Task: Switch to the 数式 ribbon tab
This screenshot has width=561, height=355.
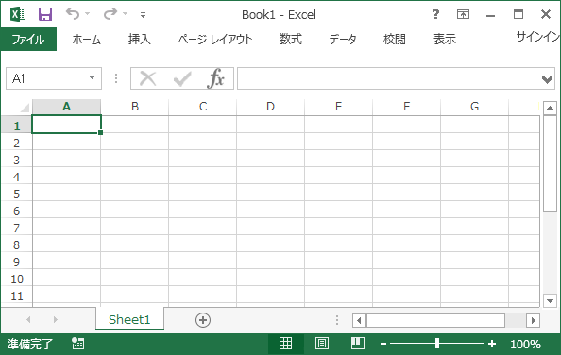Action: coord(291,39)
